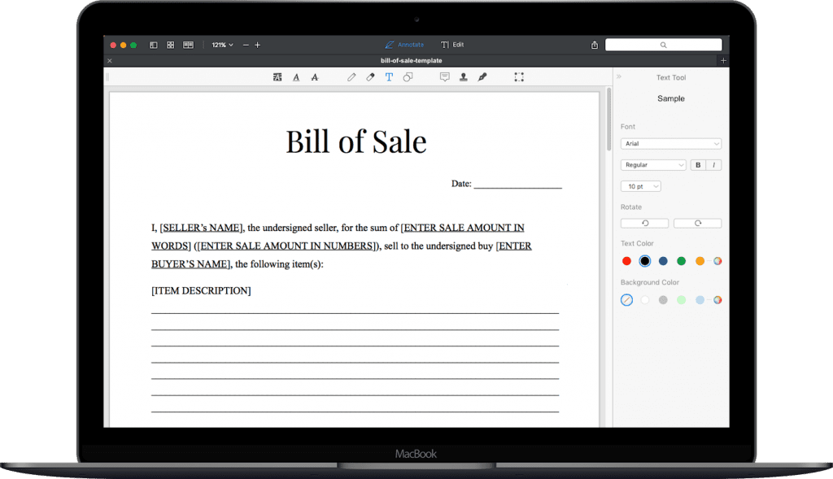Open the Arial font dropdown

click(x=671, y=143)
